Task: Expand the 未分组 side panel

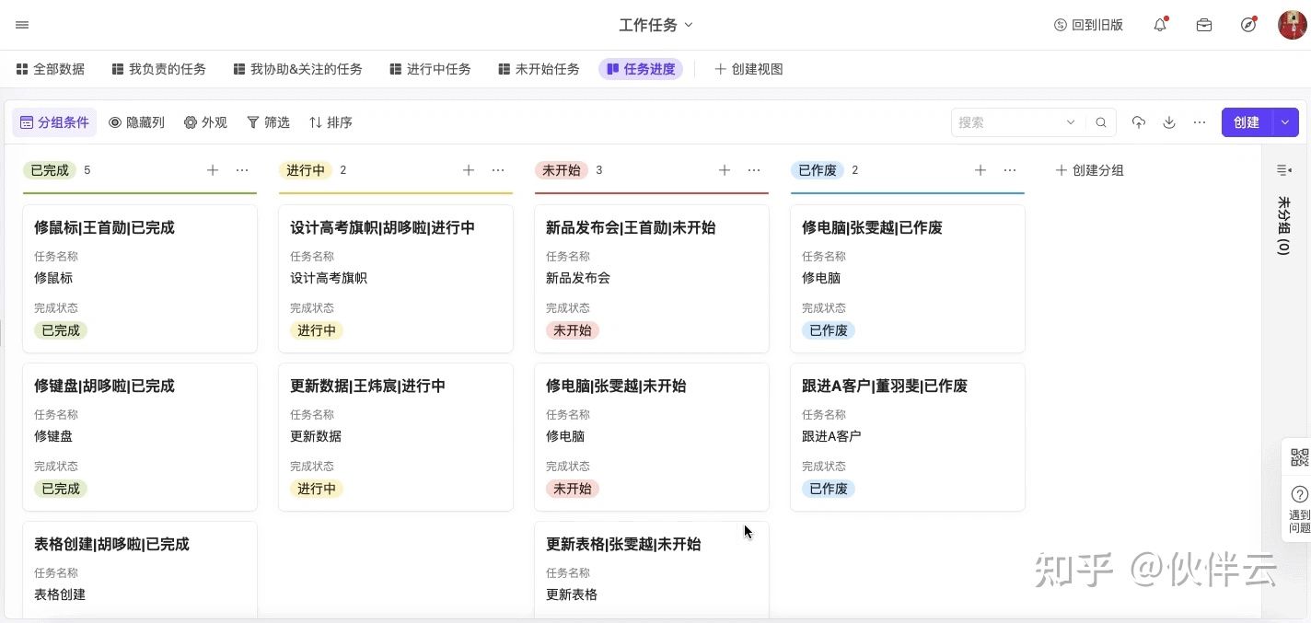Action: 1284,170
